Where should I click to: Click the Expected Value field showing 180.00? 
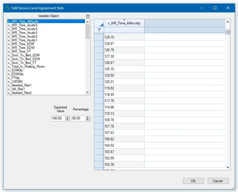[58, 118]
